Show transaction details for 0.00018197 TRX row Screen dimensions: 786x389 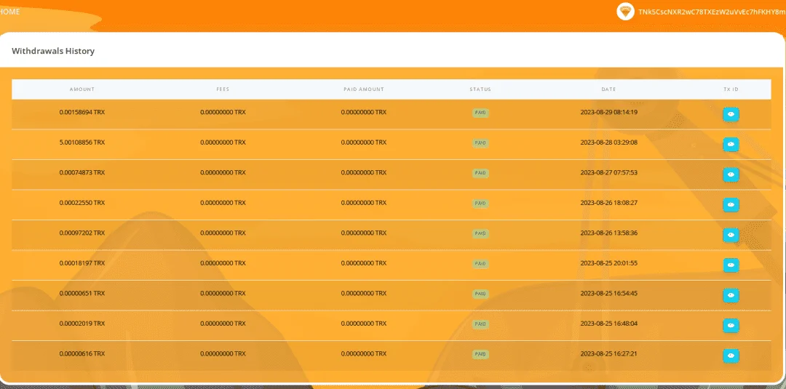pos(731,265)
